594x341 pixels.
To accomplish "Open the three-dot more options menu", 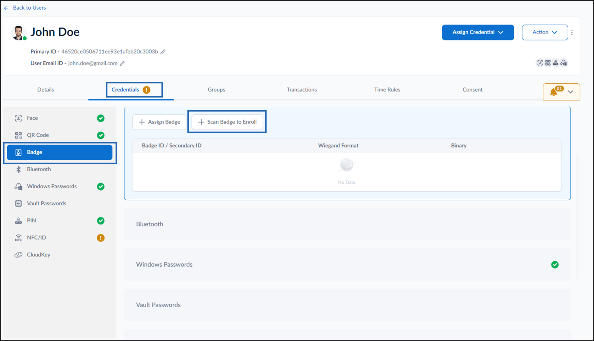I will pyautogui.click(x=572, y=32).
